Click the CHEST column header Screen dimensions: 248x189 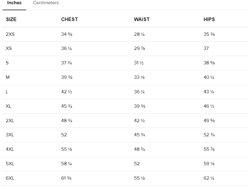click(x=69, y=19)
